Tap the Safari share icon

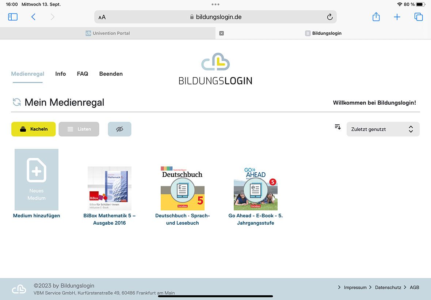point(376,17)
